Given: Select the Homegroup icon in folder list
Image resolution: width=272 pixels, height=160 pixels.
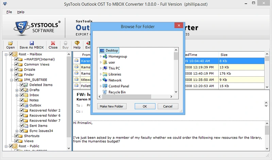Looking at the screenshot, I should (105, 57).
